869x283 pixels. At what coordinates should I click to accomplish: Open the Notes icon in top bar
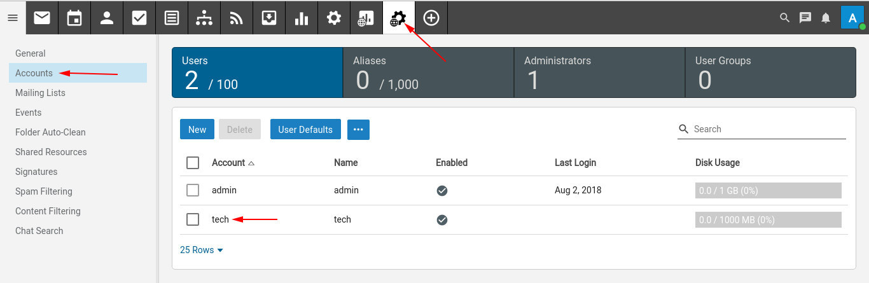[x=172, y=18]
